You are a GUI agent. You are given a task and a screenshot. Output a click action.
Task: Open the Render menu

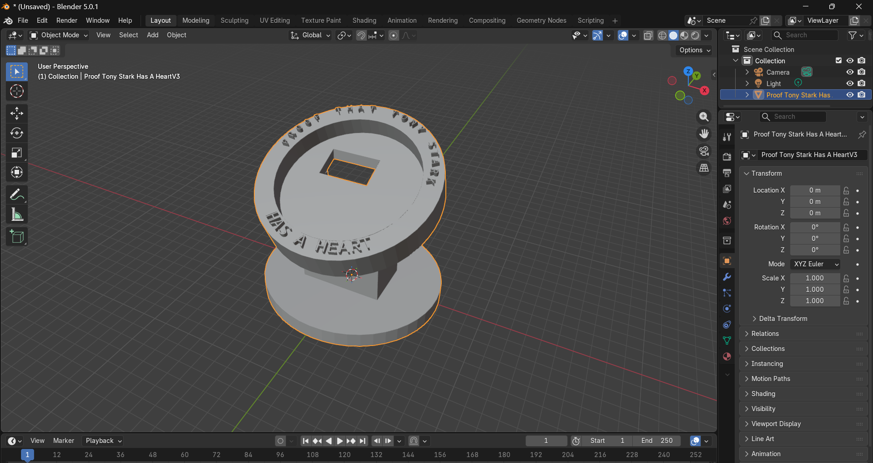pos(67,20)
